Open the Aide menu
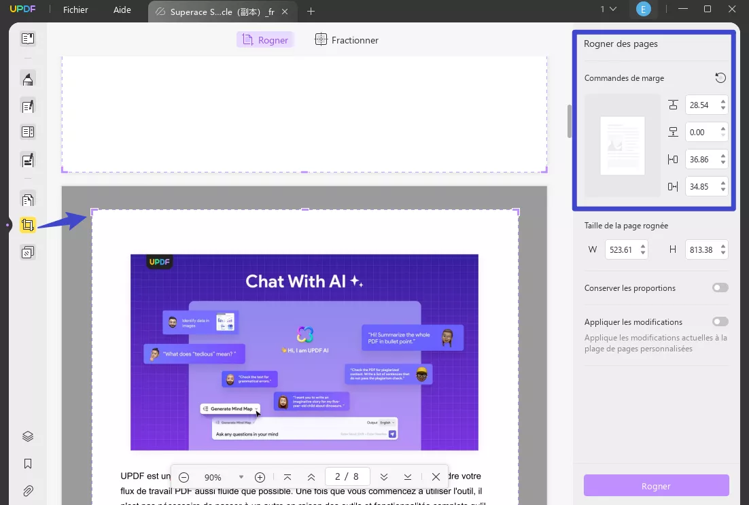Viewport: 749px width, 505px height. [x=122, y=10]
